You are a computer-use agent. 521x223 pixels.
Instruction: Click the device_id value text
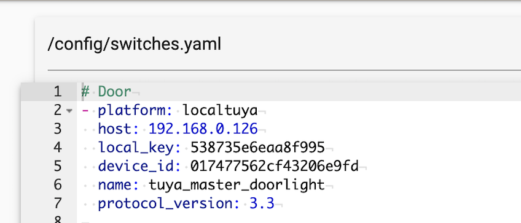click(x=275, y=166)
